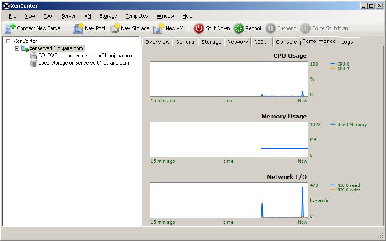Click the CD/DVD drives storage icon

click(x=33, y=56)
